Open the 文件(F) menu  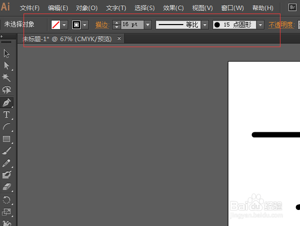[30, 8]
